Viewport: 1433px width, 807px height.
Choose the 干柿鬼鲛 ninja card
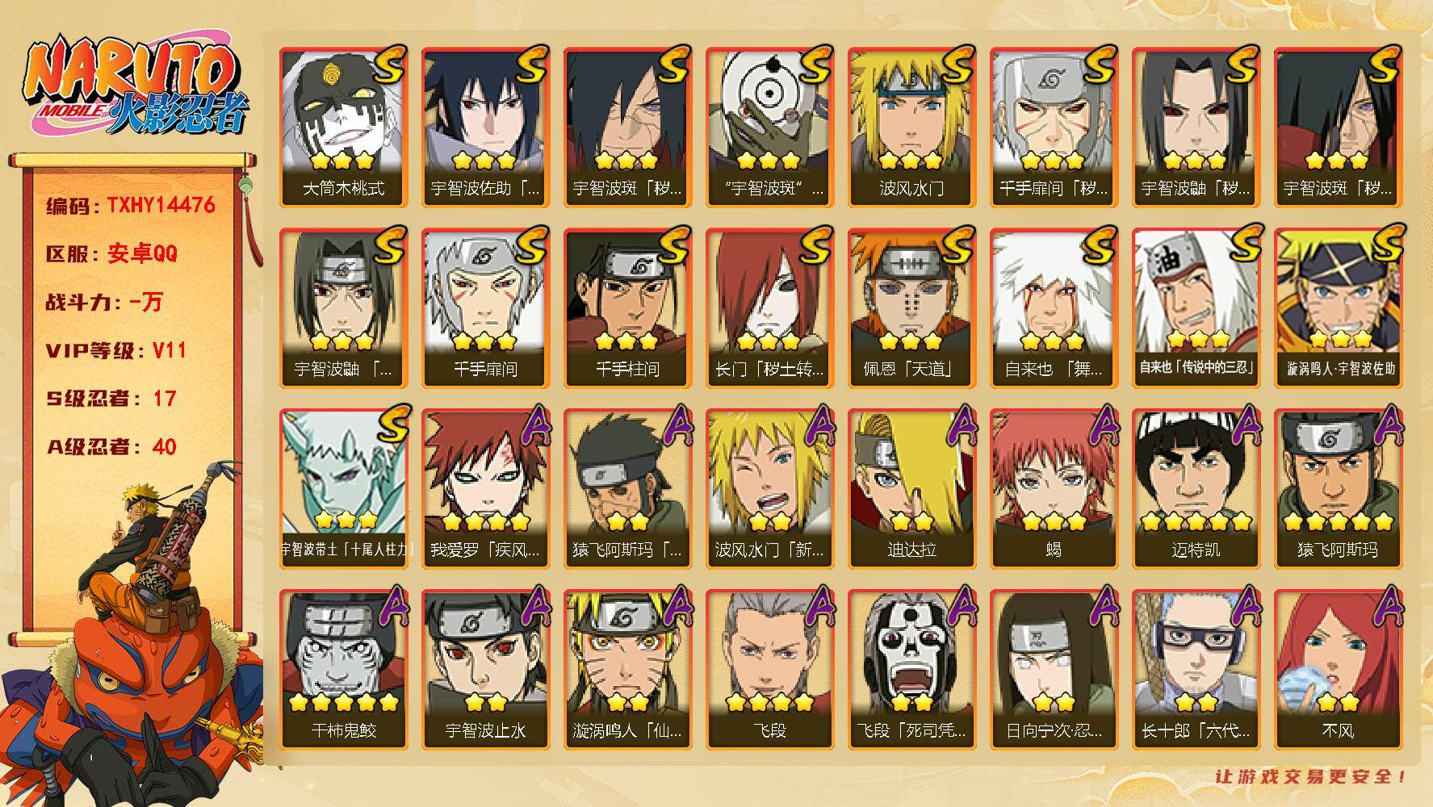(x=343, y=669)
